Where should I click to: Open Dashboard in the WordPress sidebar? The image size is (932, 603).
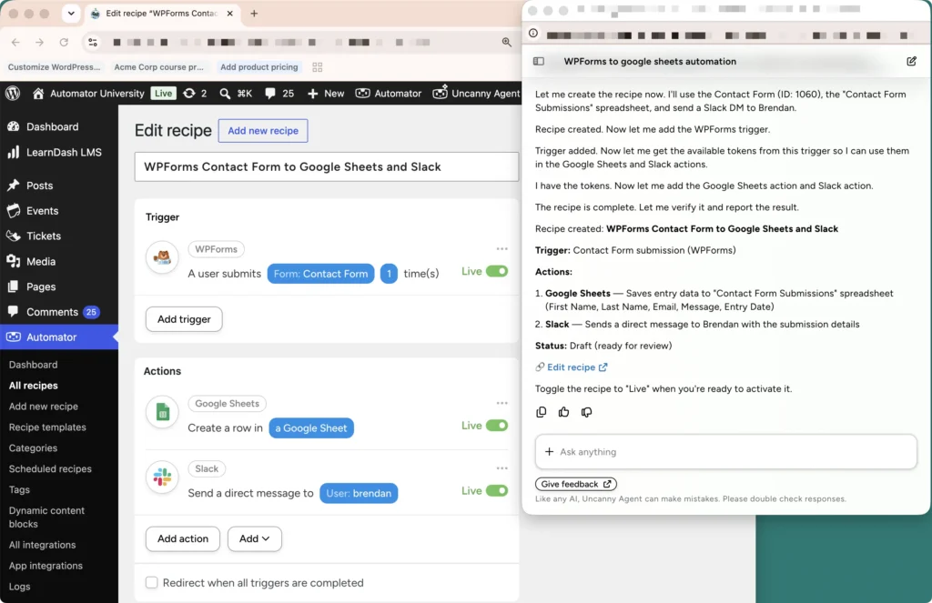coord(52,126)
